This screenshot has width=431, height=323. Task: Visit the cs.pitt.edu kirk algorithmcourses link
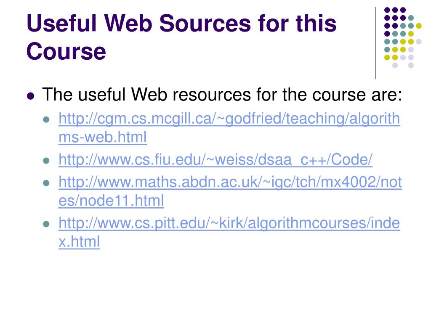coord(229,223)
